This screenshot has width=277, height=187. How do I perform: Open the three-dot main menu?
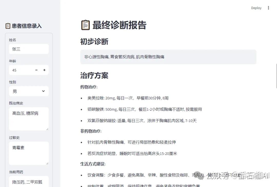[x=268, y=8]
